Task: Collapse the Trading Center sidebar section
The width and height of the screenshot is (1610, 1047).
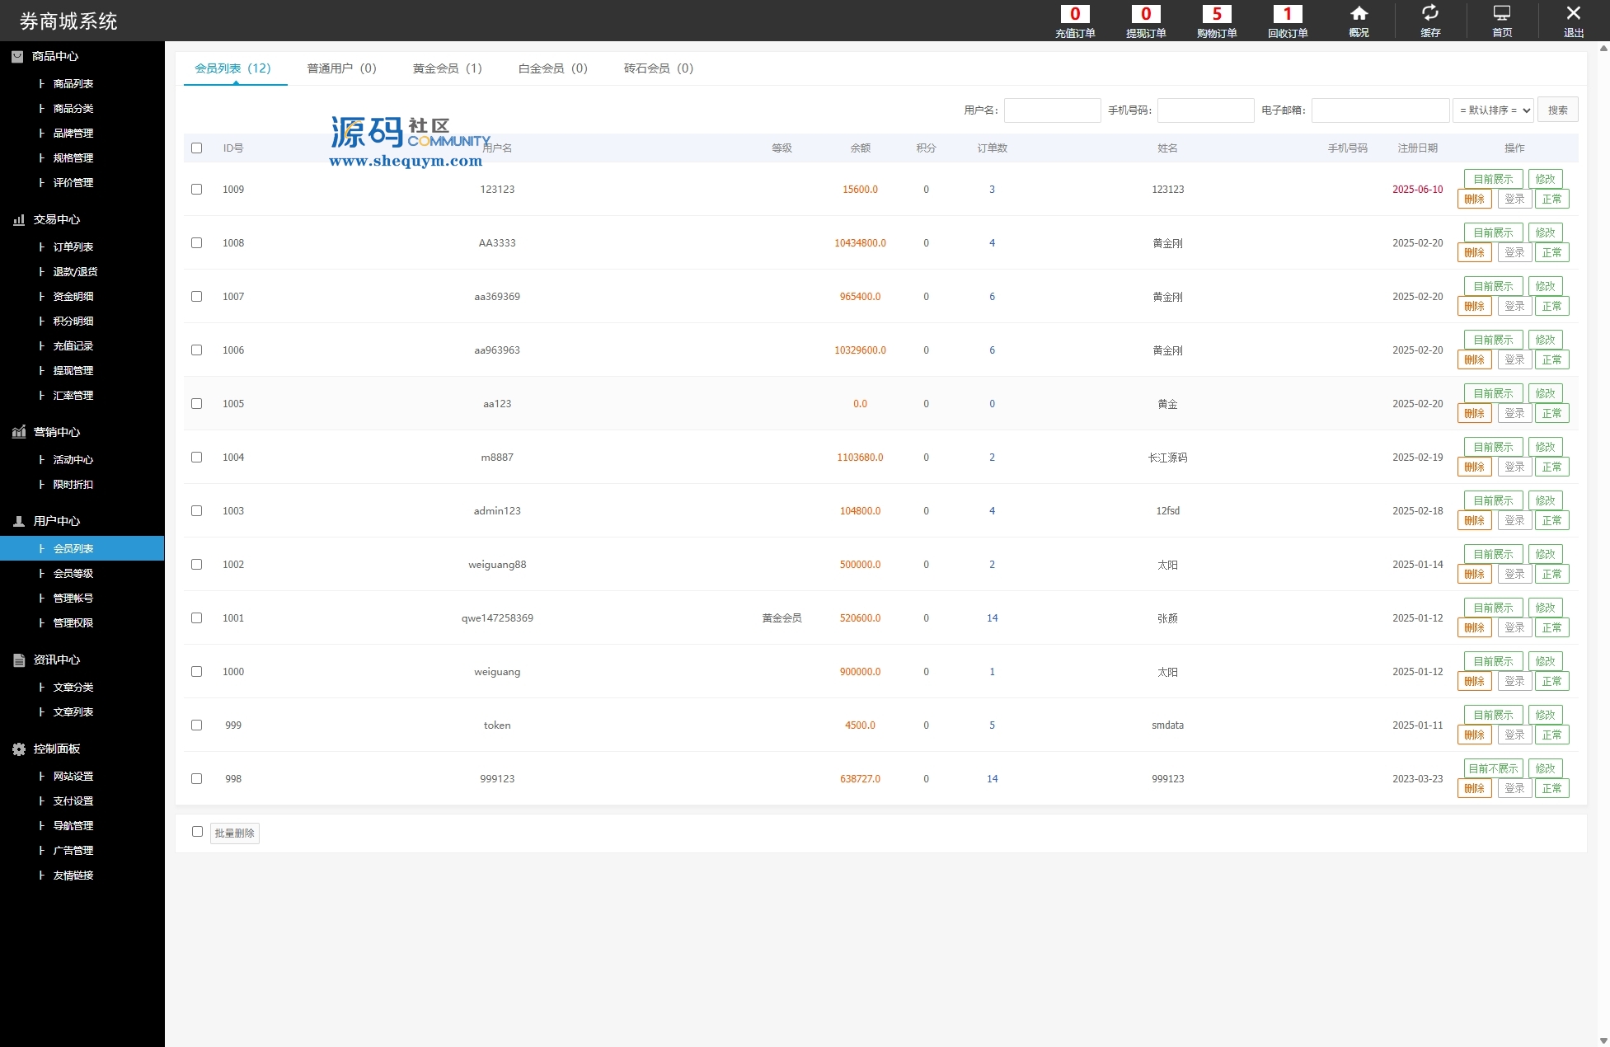Action: (56, 219)
